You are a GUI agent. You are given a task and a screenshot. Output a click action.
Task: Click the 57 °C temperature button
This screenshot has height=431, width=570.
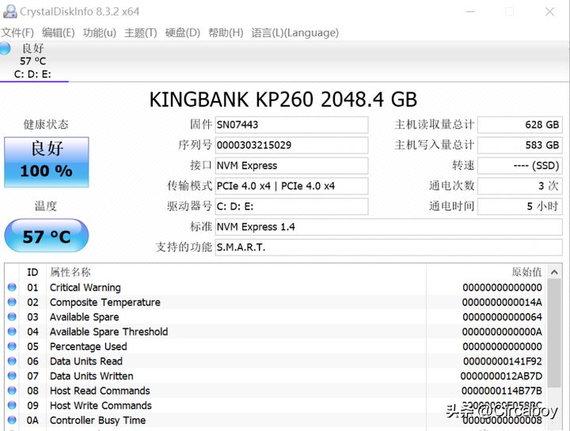coord(46,236)
